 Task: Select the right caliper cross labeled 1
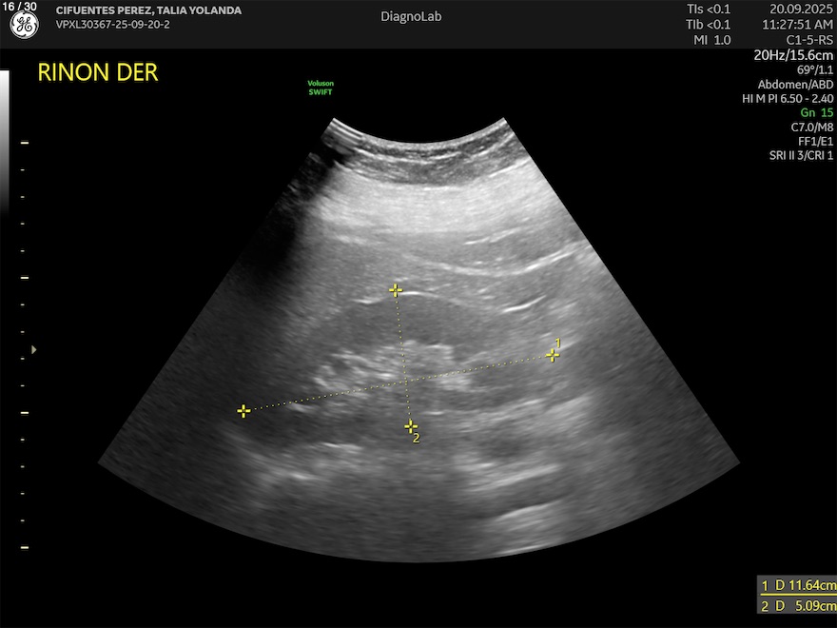coord(553,355)
